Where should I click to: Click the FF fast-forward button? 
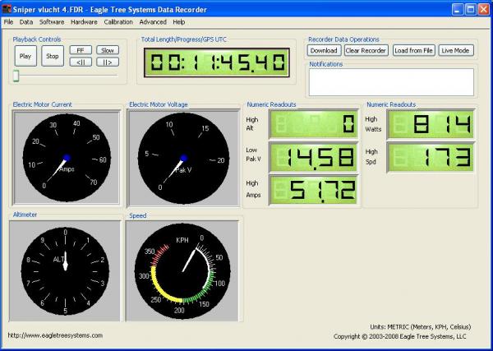[81, 50]
